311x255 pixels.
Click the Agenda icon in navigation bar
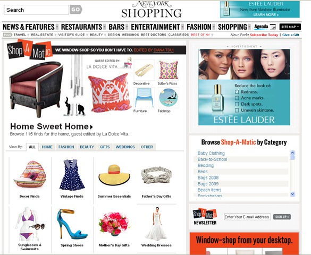tap(265, 27)
